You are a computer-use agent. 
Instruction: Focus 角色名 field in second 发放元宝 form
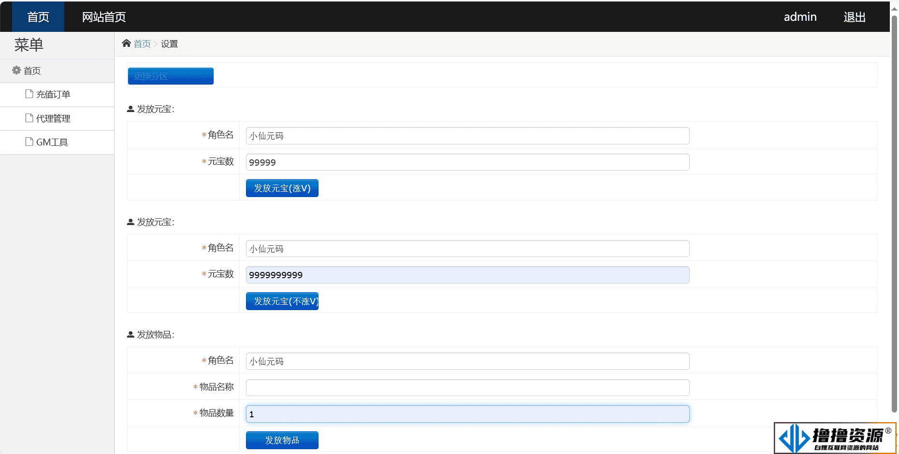pyautogui.click(x=467, y=249)
